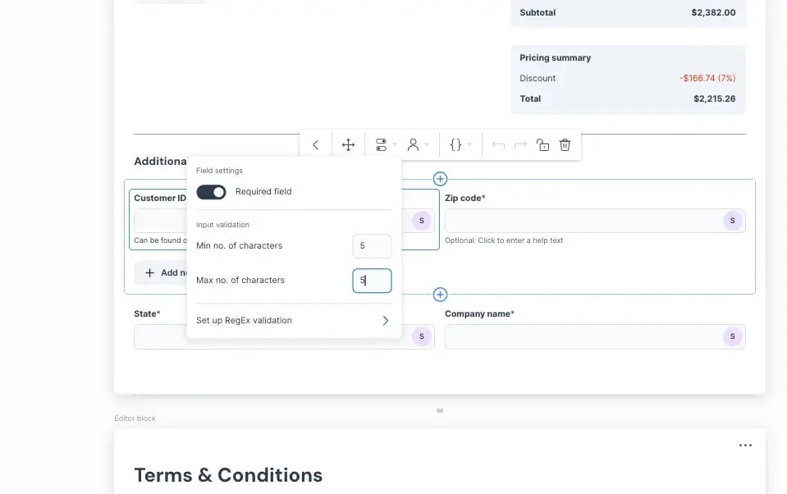787x494 pixels.
Task: Click the Customer ID help text
Action: click(160, 240)
